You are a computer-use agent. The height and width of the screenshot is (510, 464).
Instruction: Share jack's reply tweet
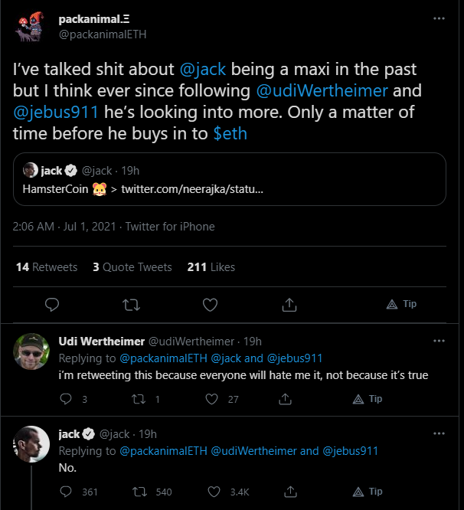click(290, 492)
